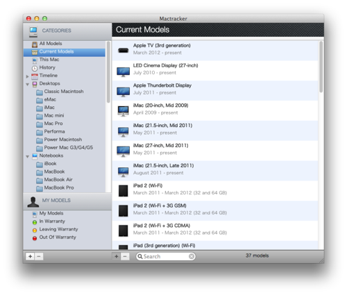347x295 pixels.
Task: Click the plus button left of Search
Action: pyautogui.click(x=117, y=256)
